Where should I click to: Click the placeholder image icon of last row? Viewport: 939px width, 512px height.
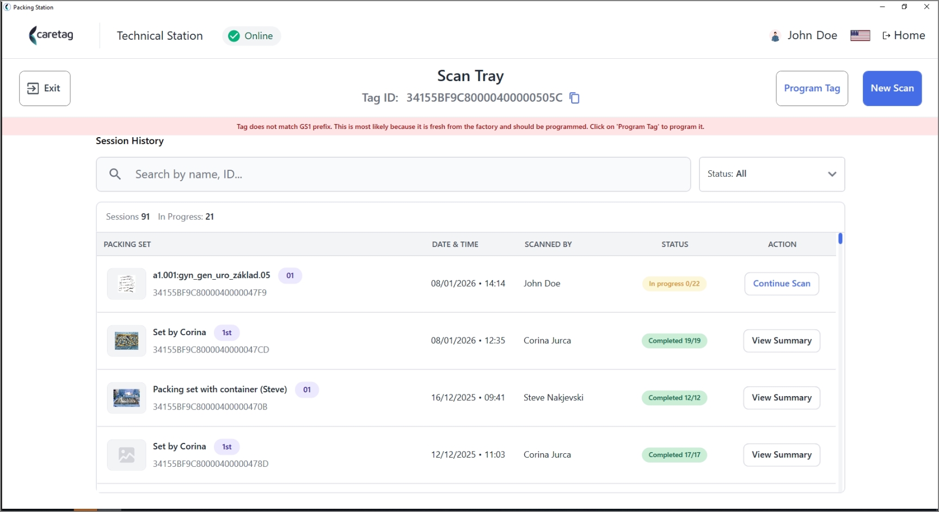point(126,455)
